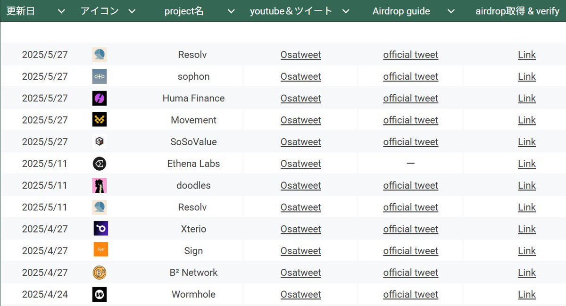566x306 pixels.
Task: Follow the Link for Ethena Labs airdrop
Action: 527,164
